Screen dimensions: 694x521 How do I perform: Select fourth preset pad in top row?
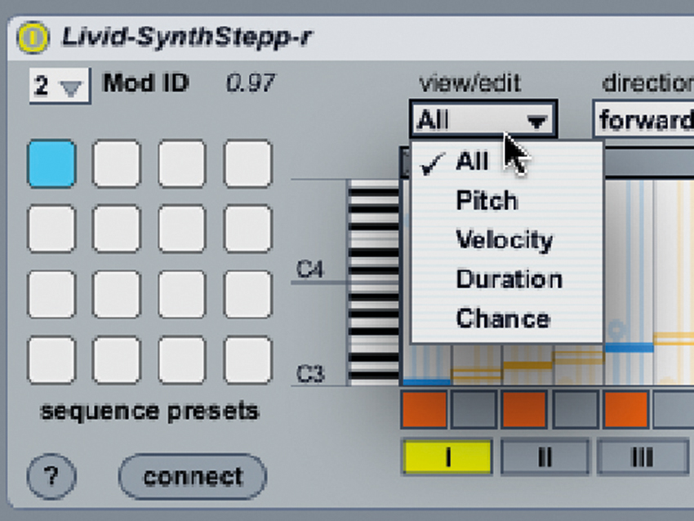[247, 163]
